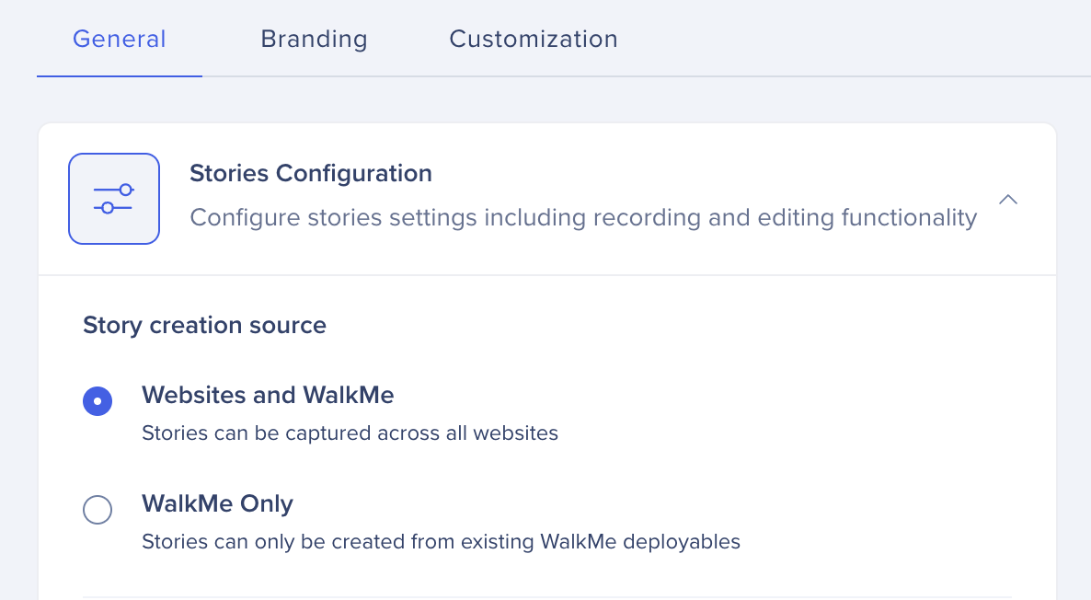Click the 'Websites and WalkMe' option label
Screen dimensions: 1091x600
coord(268,396)
